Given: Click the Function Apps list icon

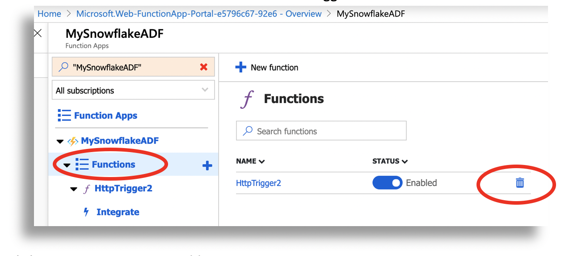Looking at the screenshot, I should [x=64, y=116].
